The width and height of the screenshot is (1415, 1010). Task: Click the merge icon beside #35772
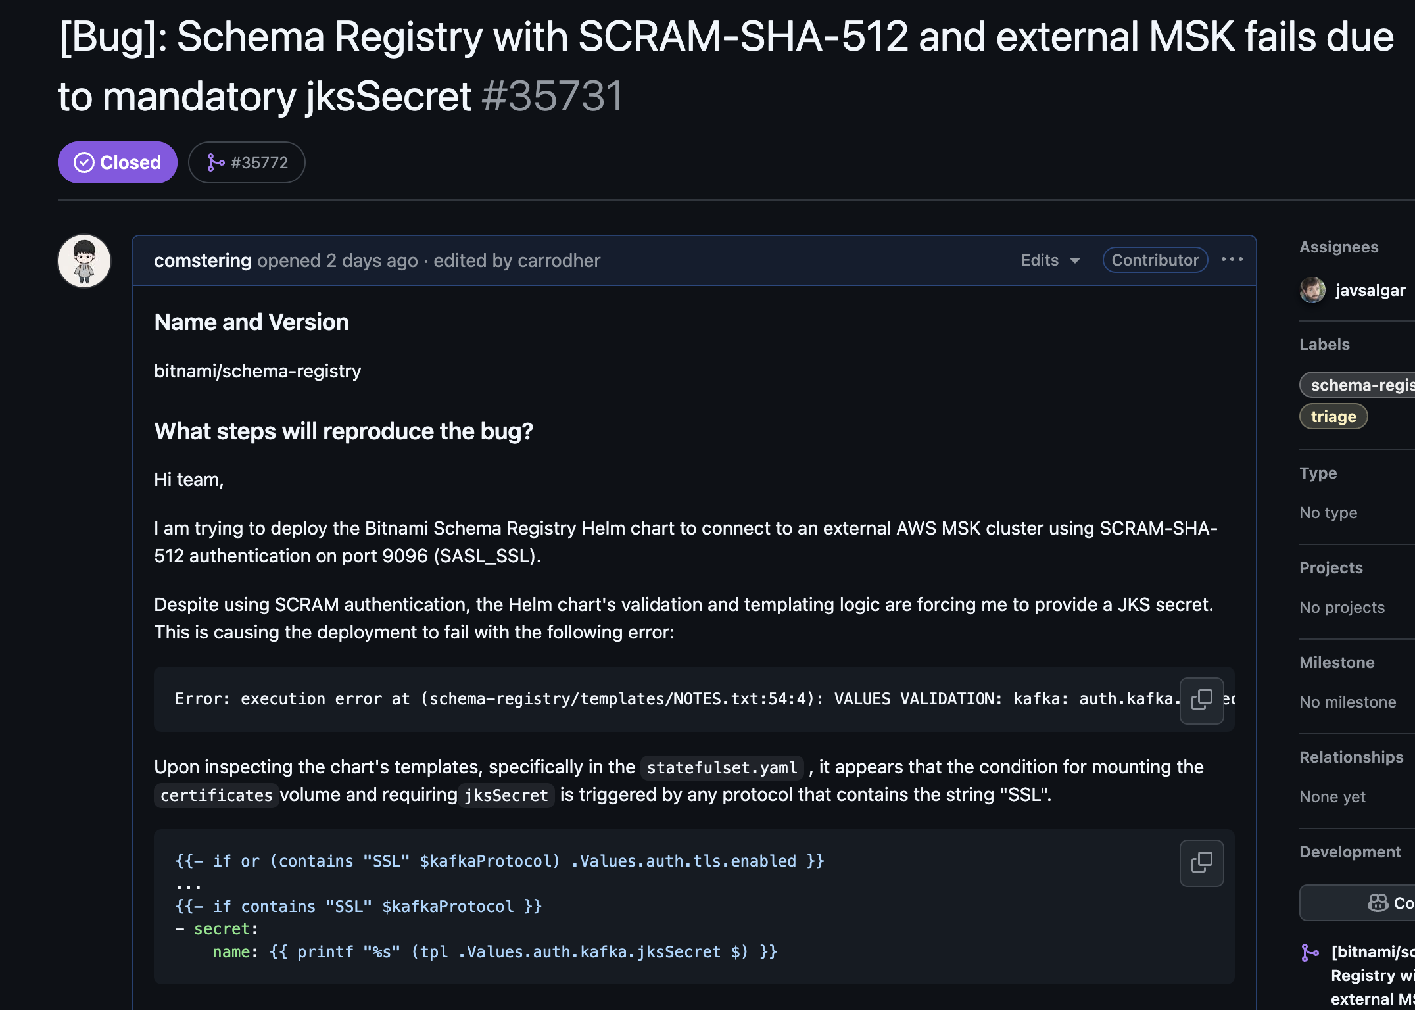pyautogui.click(x=216, y=162)
